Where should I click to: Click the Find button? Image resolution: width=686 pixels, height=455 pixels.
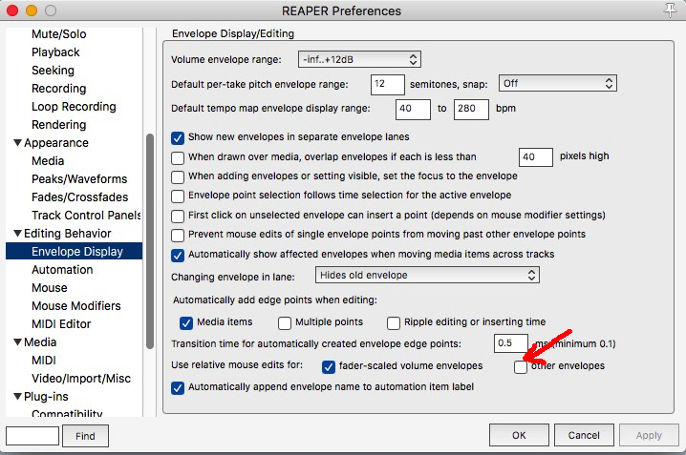click(x=85, y=436)
